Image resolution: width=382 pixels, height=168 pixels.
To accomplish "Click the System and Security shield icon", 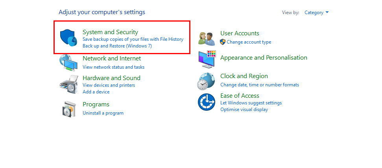I will (x=68, y=38).
